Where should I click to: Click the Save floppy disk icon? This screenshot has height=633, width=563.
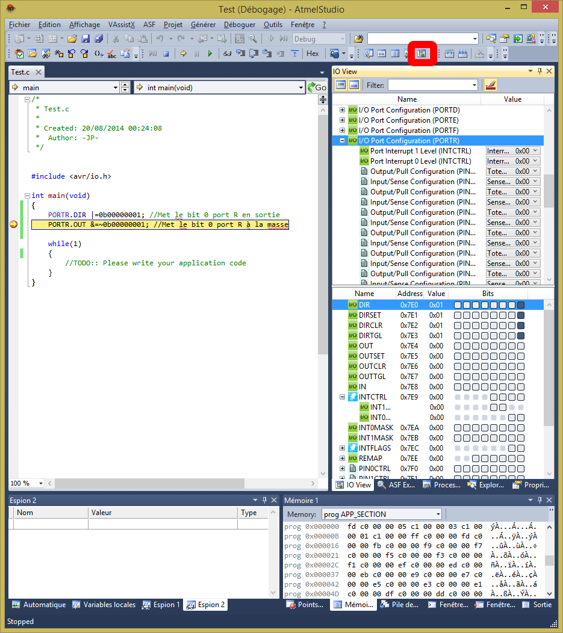tap(86, 39)
